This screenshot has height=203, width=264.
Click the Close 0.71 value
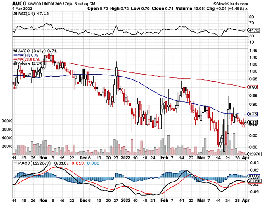coord(163,9)
